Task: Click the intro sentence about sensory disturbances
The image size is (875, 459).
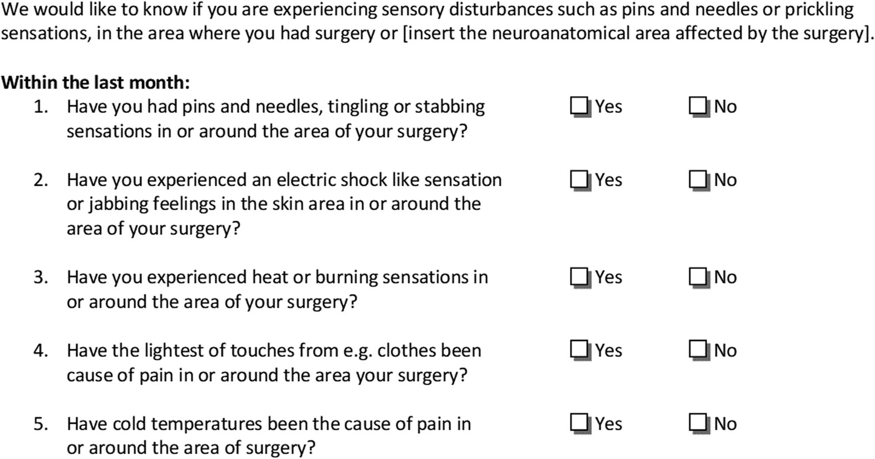Action: (x=427, y=10)
